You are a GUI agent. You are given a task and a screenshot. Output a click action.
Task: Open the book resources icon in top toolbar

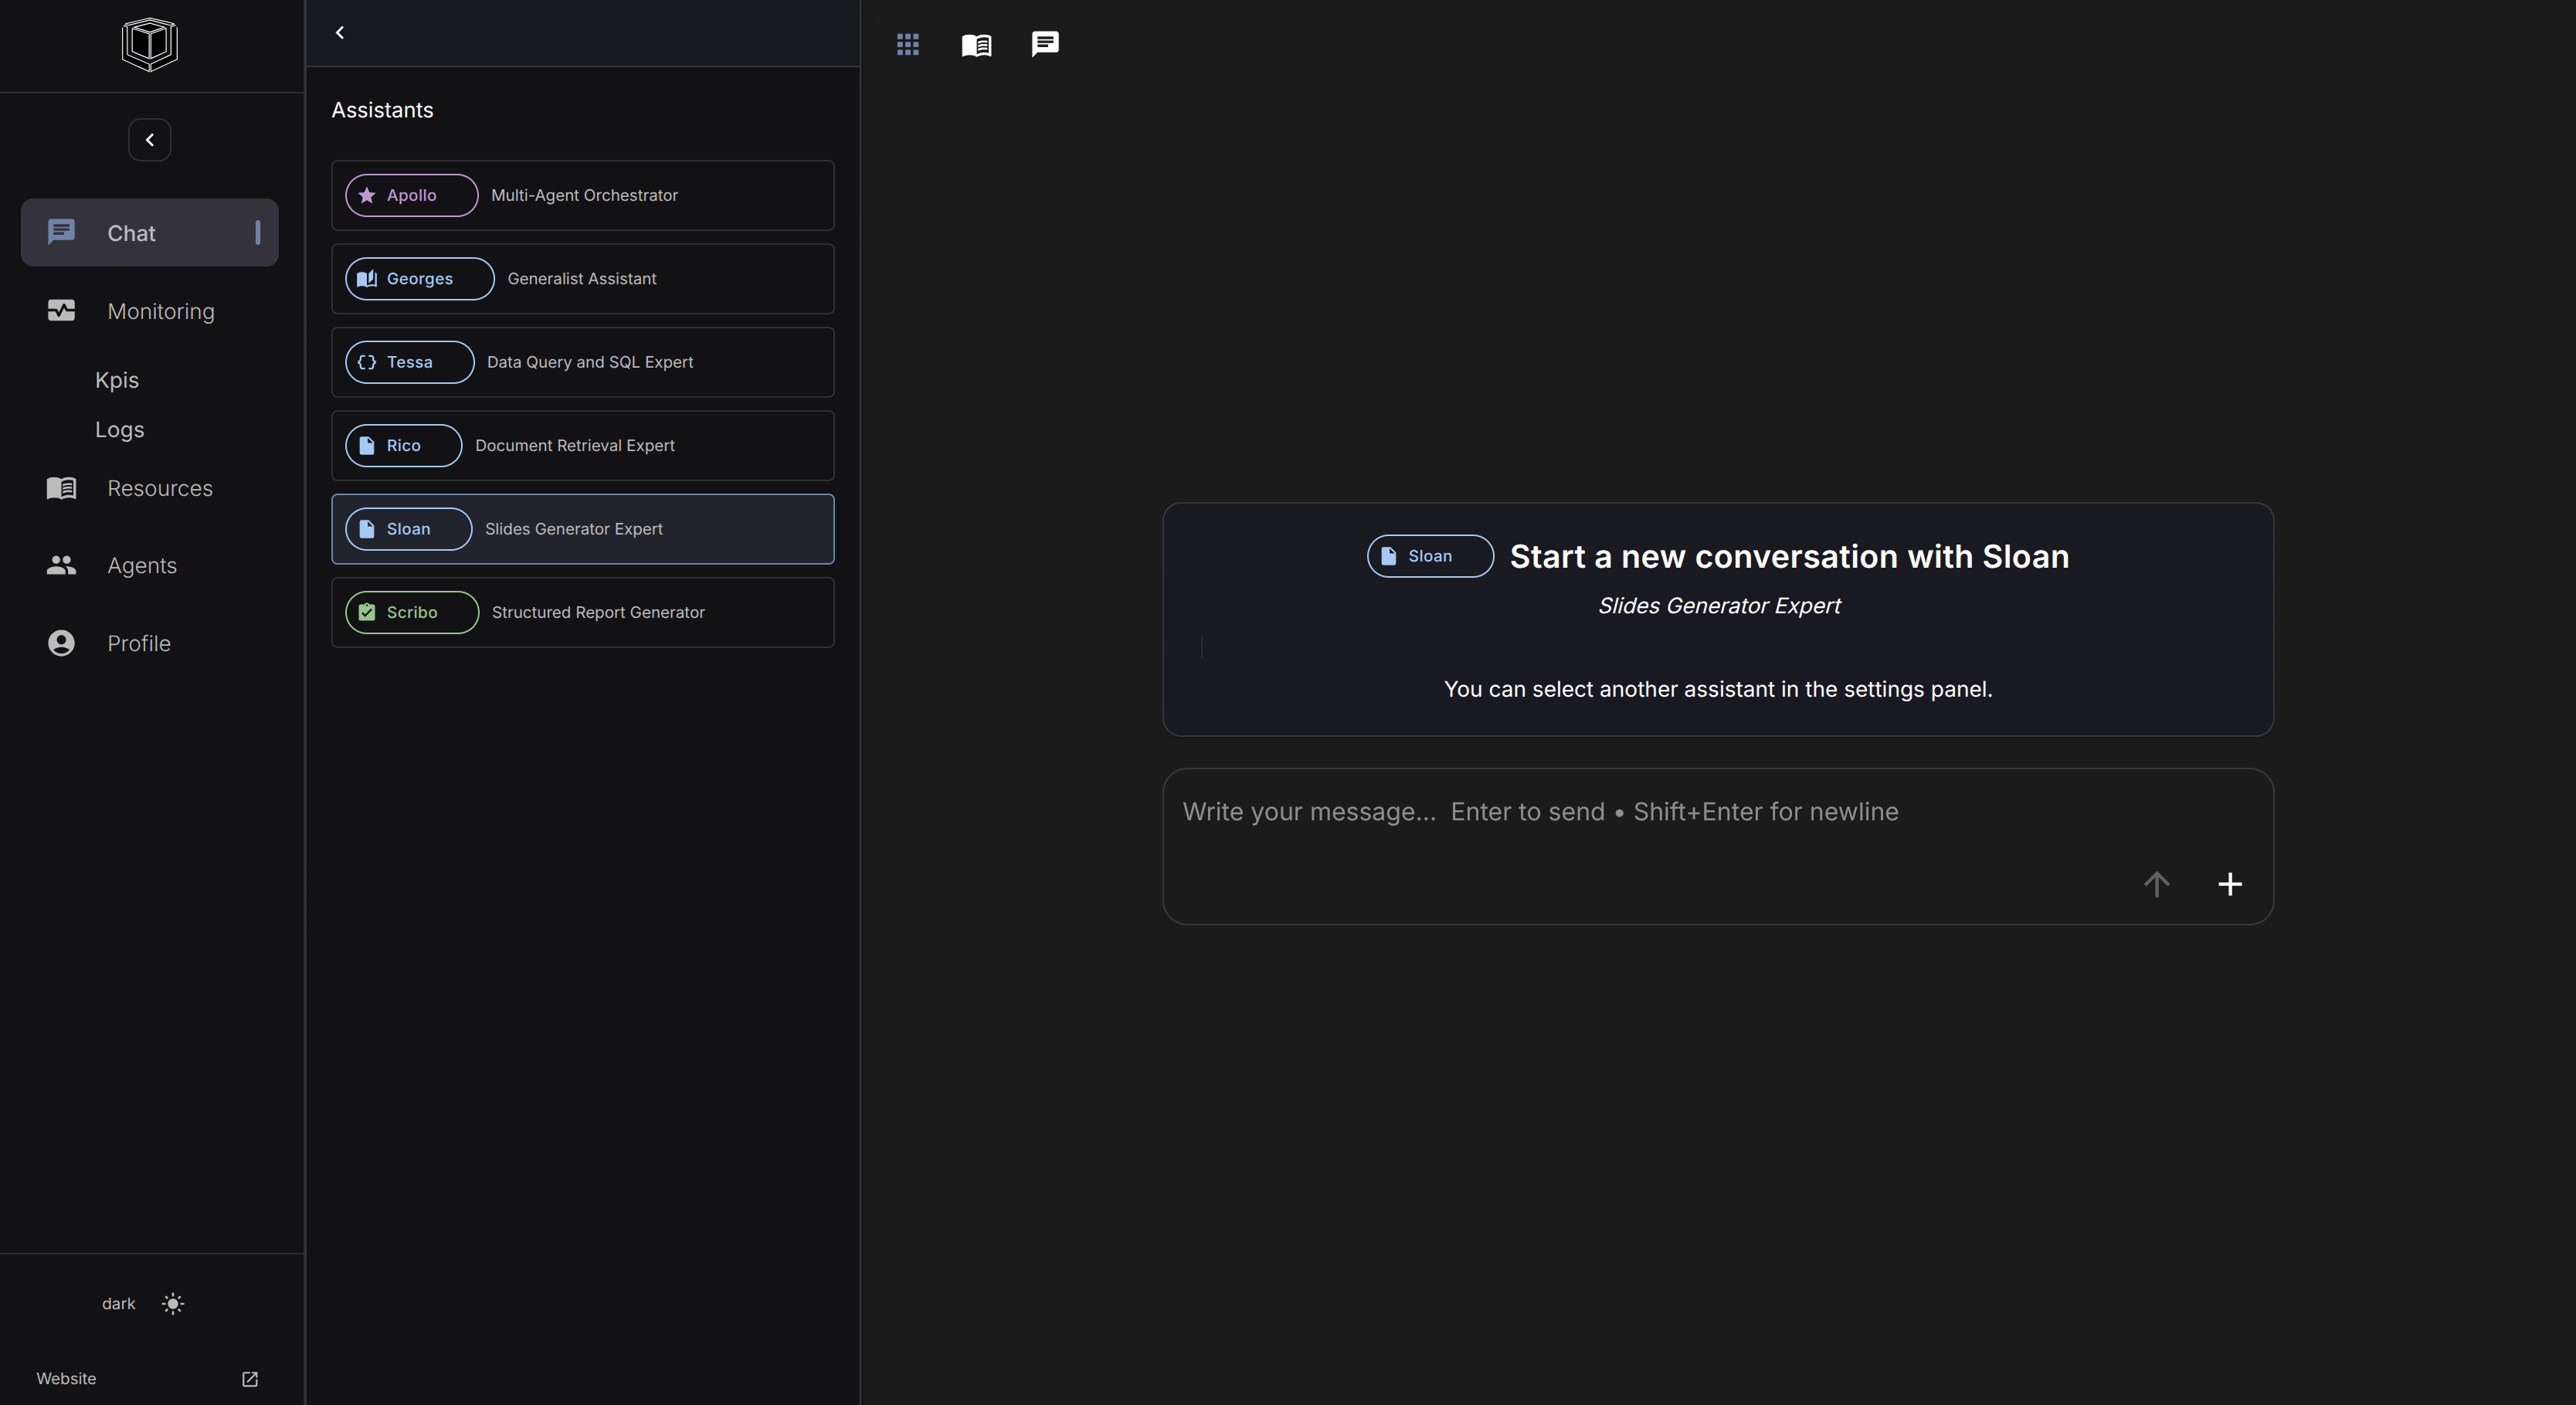coord(976,44)
